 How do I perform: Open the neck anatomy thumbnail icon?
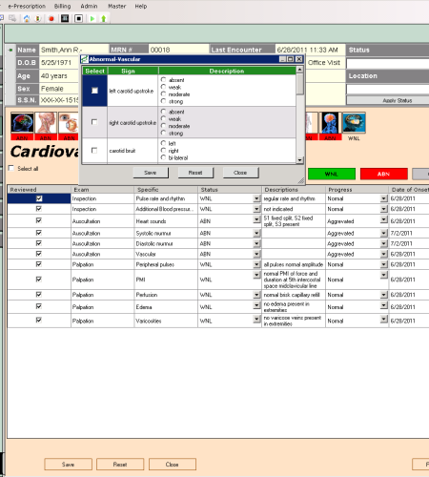46,122
